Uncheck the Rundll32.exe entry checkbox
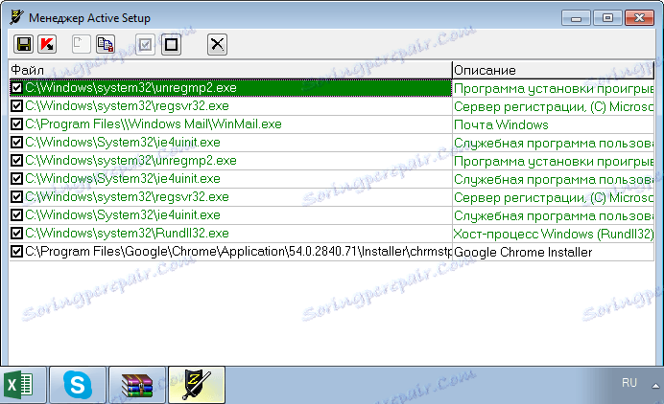The width and height of the screenshot is (664, 404). coord(16,233)
